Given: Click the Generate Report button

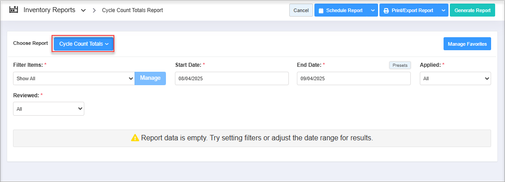Looking at the screenshot, I should pos(472,10).
